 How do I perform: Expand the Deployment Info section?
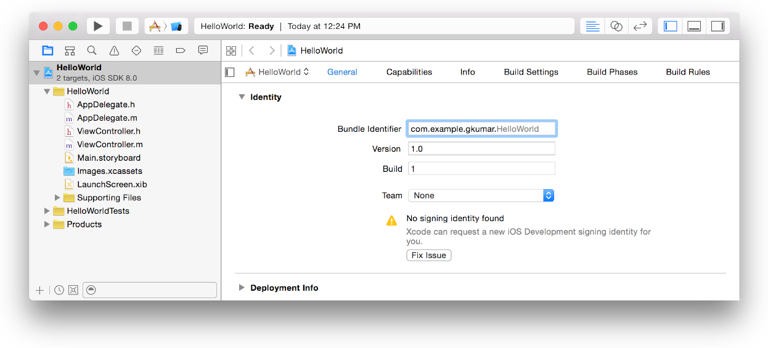pyautogui.click(x=242, y=288)
